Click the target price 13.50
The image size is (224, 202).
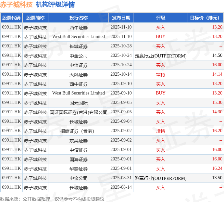217,178
